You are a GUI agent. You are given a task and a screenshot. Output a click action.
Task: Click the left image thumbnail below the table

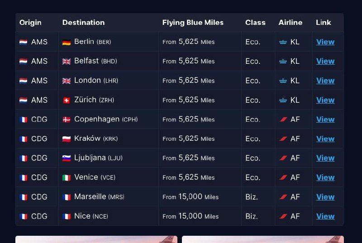(x=96, y=239)
